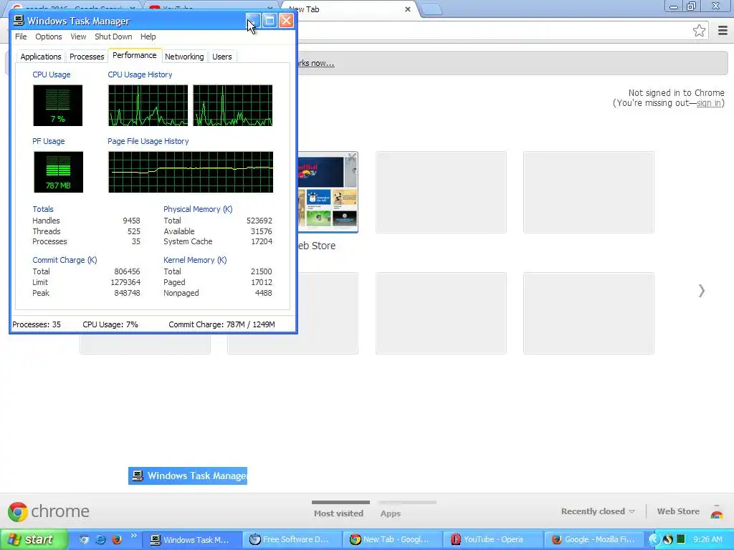734x550 pixels.
Task: Click the status bar Processes: 35
Action: tap(37, 324)
